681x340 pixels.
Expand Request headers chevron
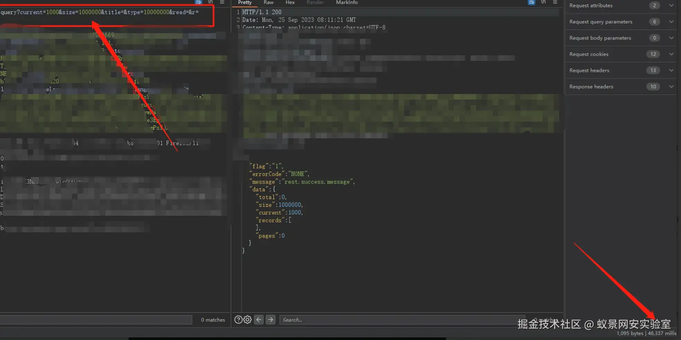[x=671, y=70]
